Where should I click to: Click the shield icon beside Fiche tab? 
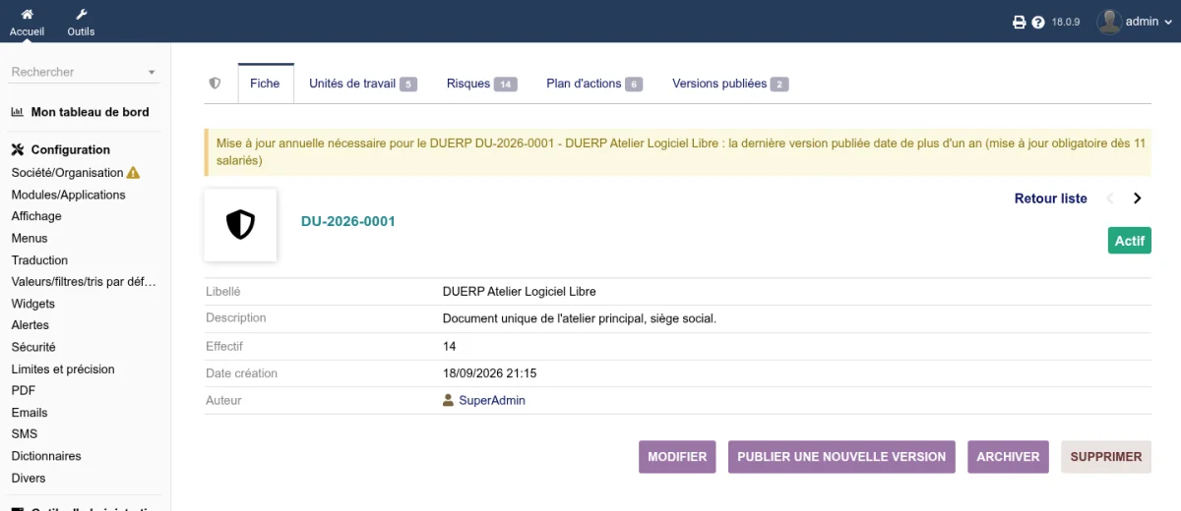[x=215, y=84]
